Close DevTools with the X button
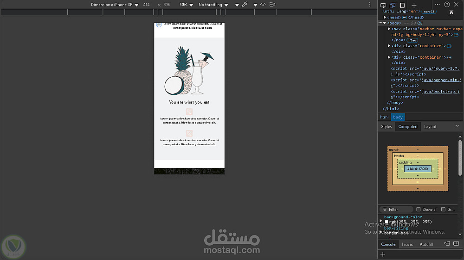This screenshot has height=260, width=464. [x=456, y=5]
